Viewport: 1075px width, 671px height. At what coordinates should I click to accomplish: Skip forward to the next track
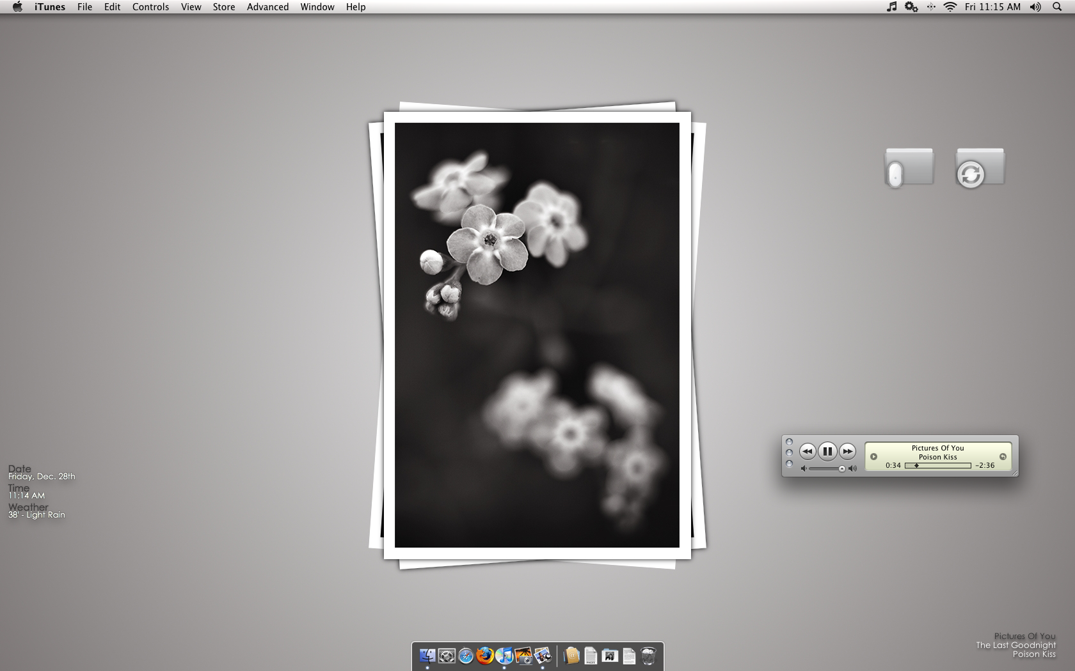click(x=847, y=451)
